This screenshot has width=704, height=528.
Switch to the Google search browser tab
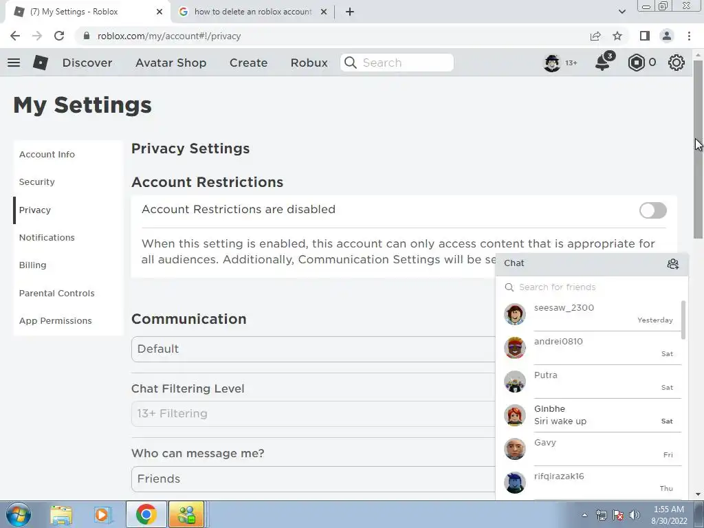(x=252, y=12)
